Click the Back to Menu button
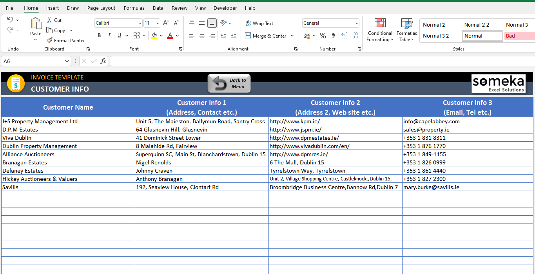Screen dimensions: 535x274 click(x=229, y=83)
